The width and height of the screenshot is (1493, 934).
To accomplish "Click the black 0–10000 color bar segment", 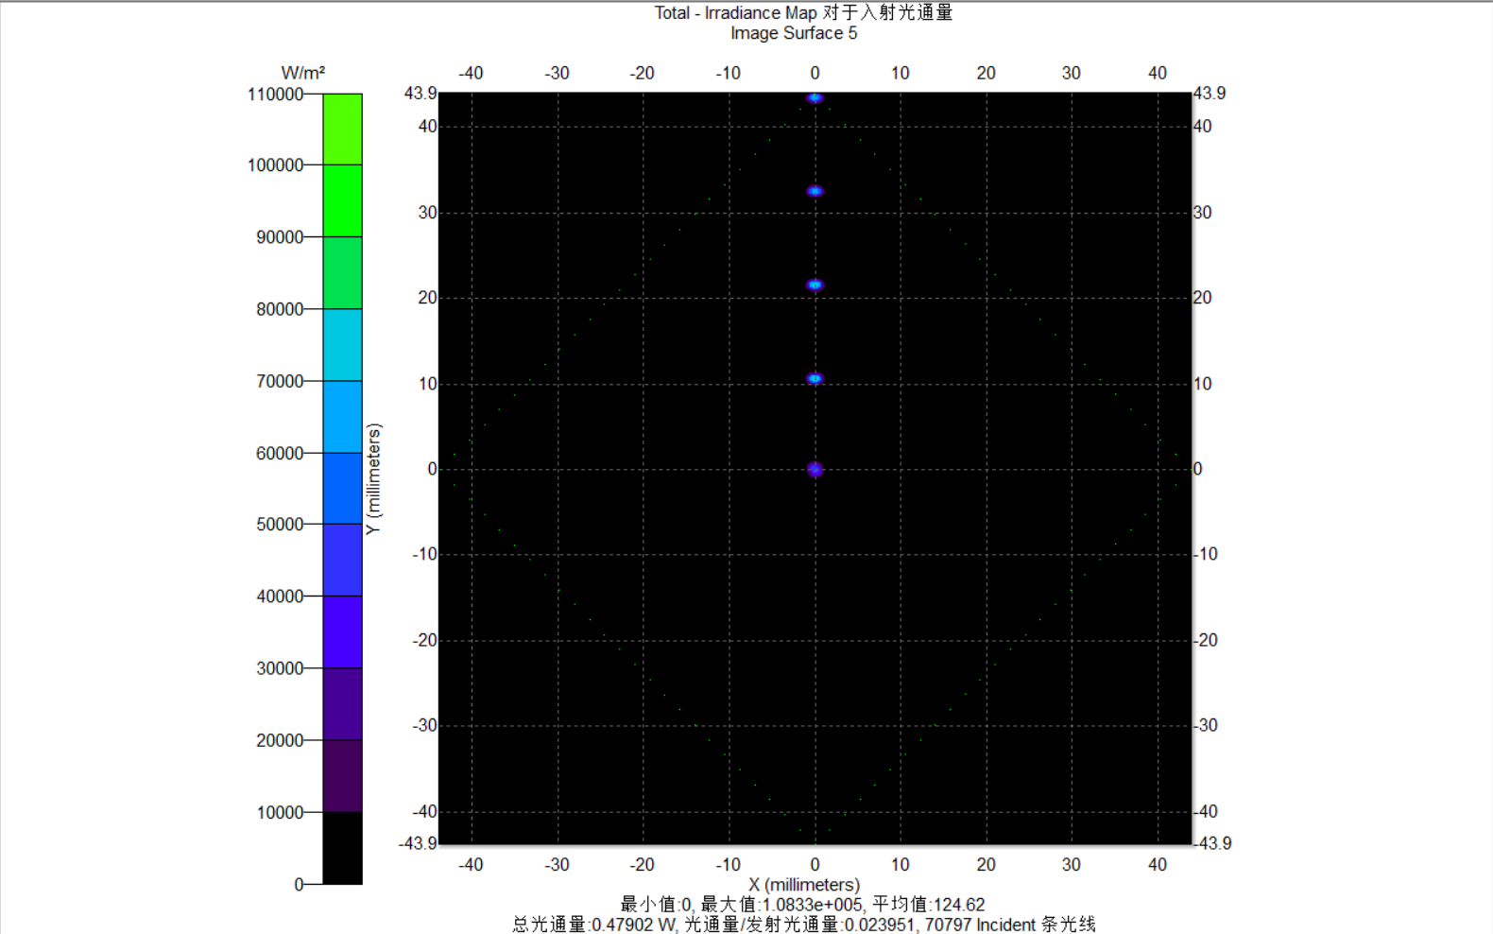I will 342,848.
